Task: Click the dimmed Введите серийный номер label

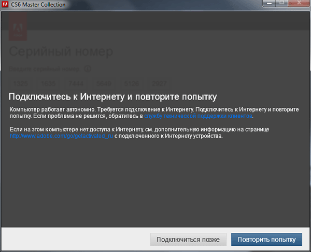Action: click(44, 69)
